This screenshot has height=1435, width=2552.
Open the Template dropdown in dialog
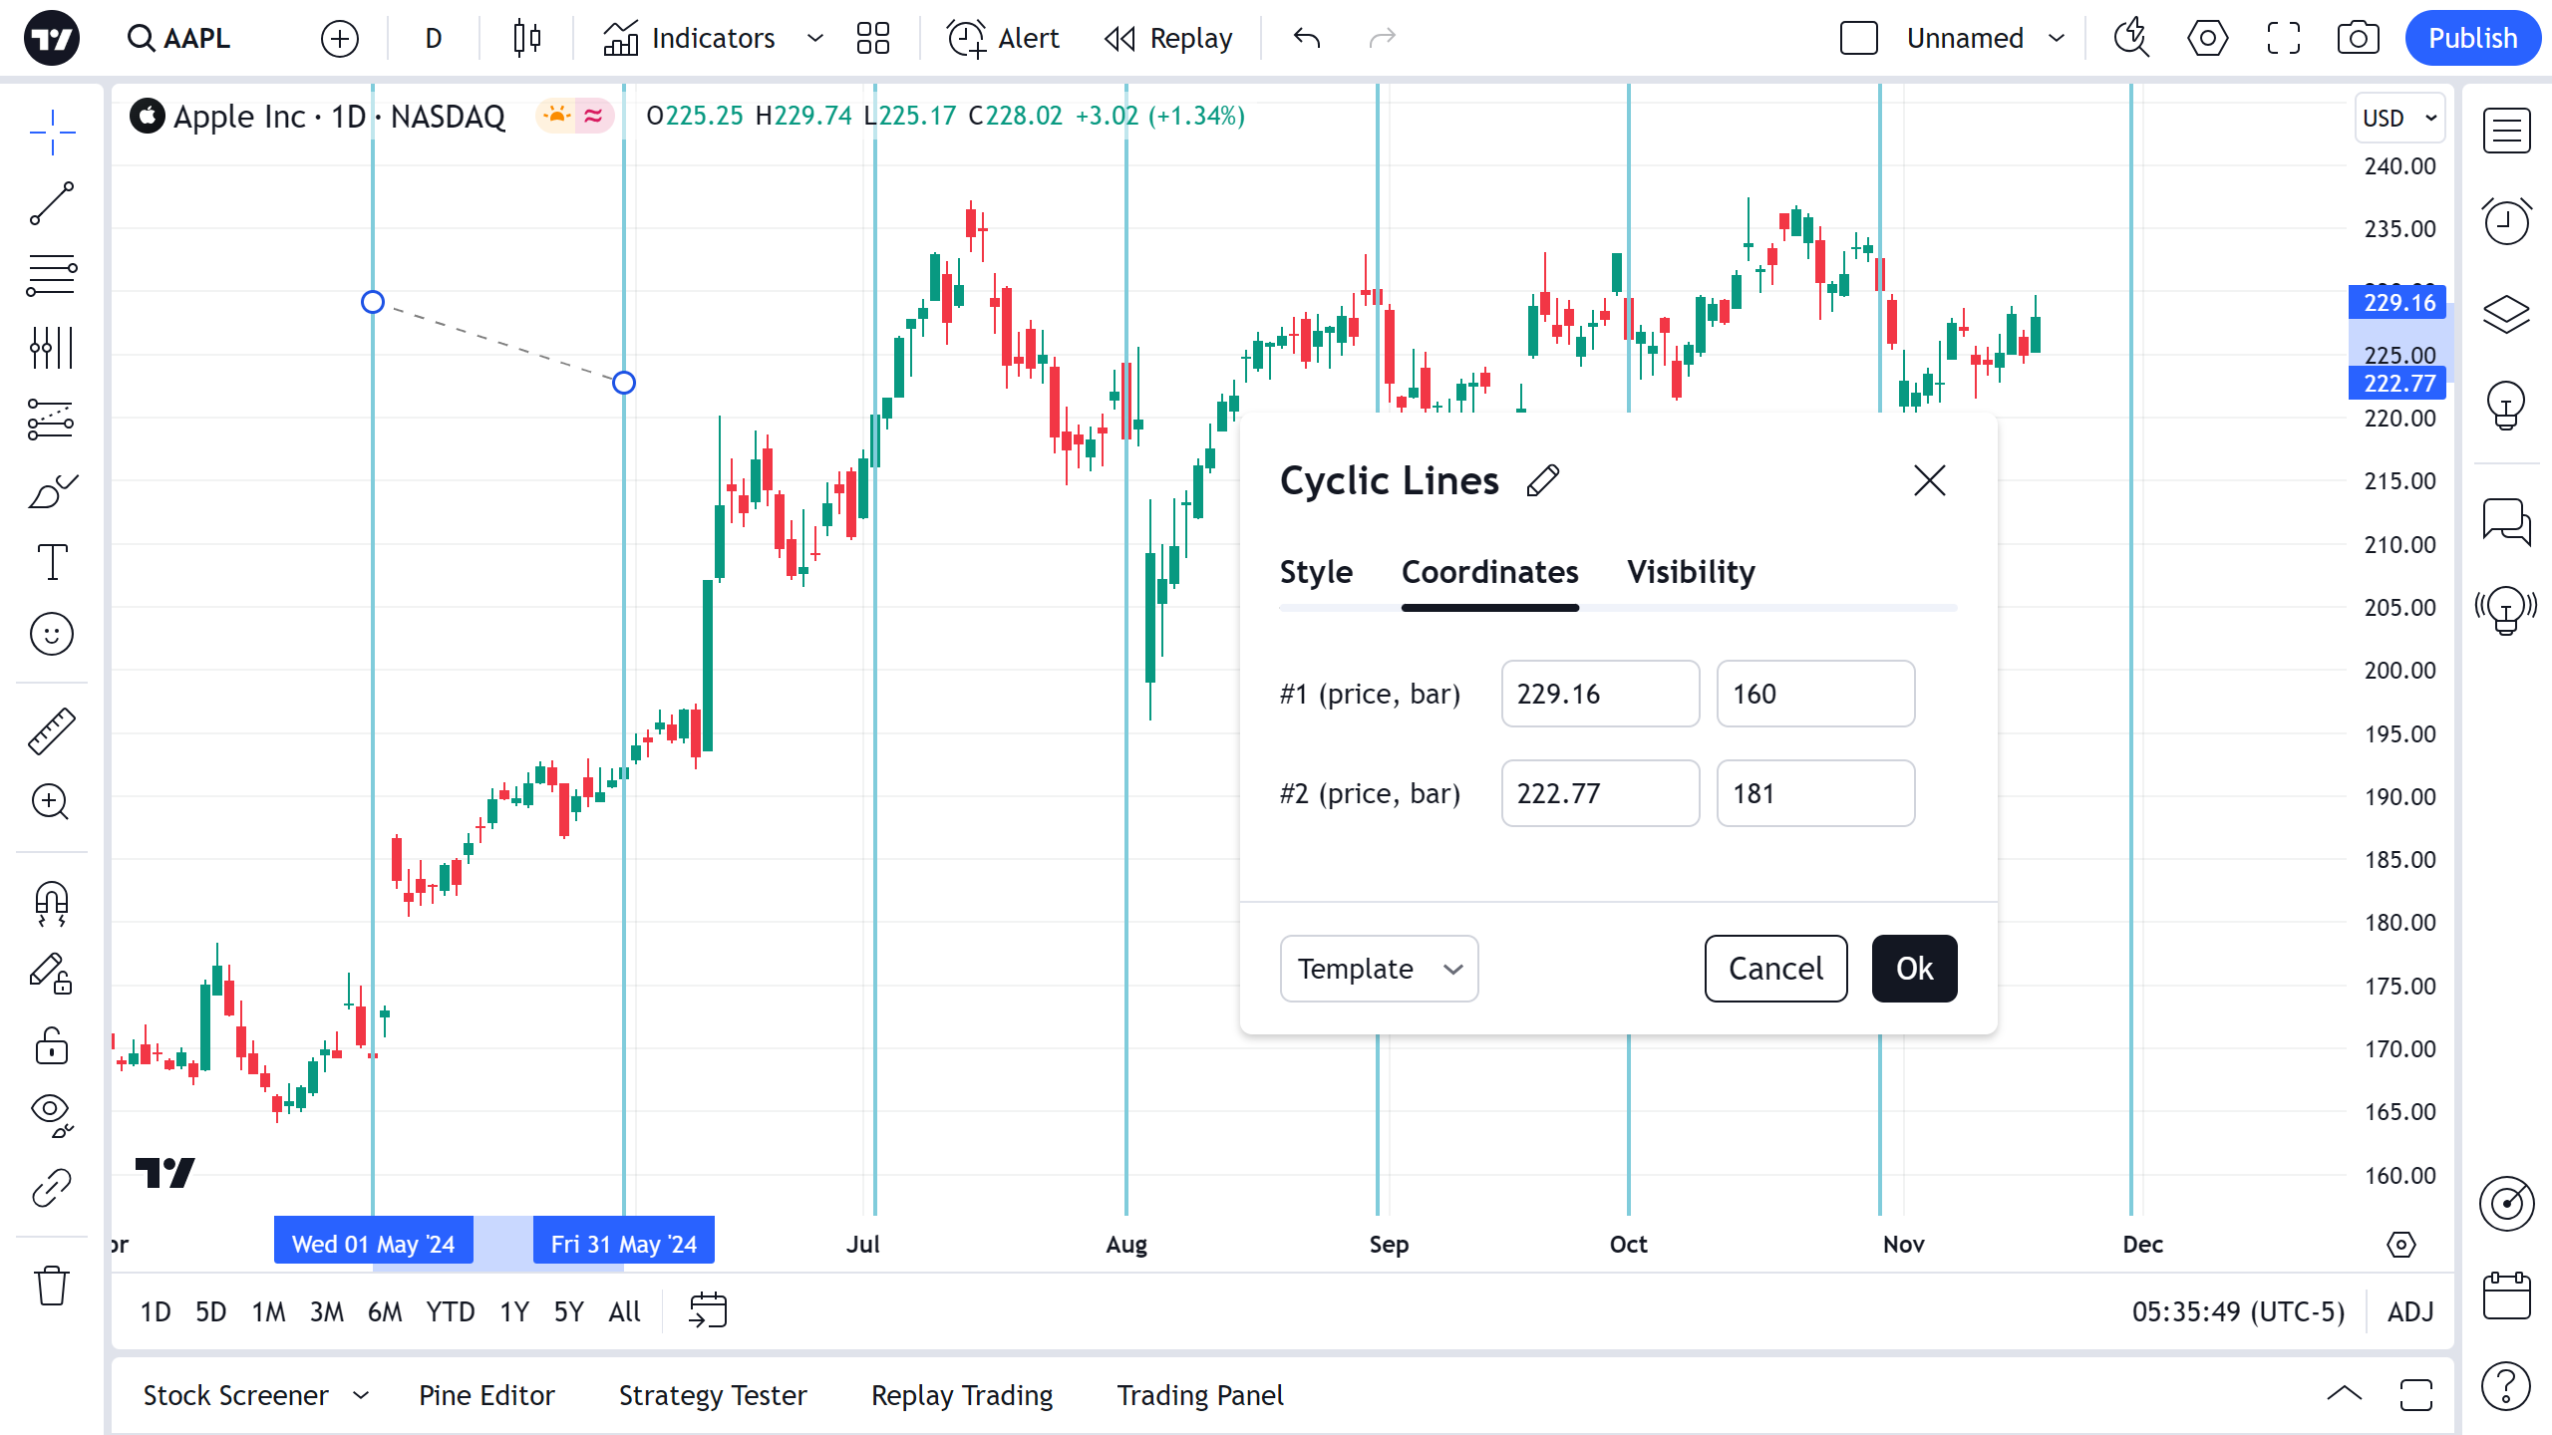tap(1379, 969)
